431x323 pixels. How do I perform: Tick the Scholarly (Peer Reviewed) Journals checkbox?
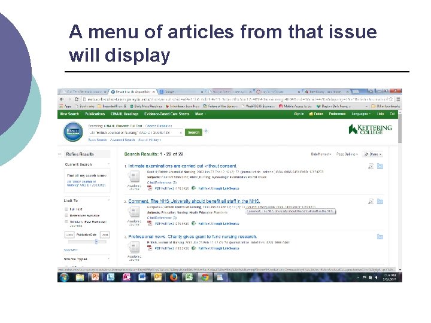point(66,221)
